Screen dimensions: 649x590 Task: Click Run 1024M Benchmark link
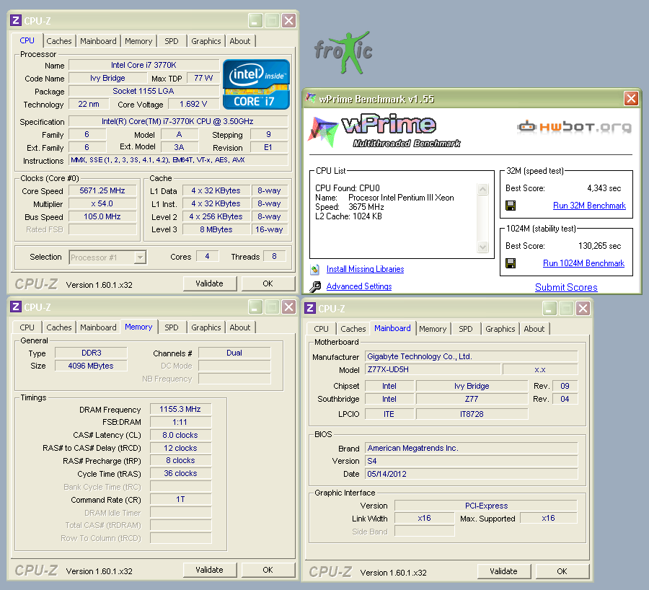point(583,263)
